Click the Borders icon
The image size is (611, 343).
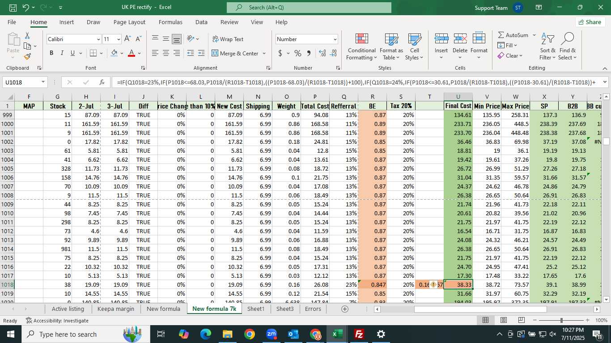click(93, 53)
